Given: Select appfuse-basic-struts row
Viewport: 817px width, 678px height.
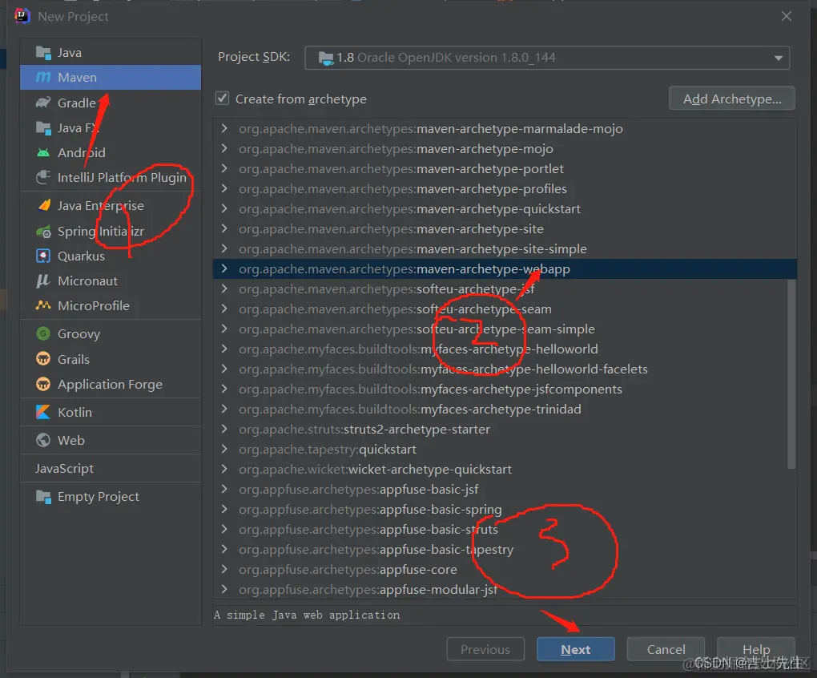Looking at the screenshot, I should click(505, 530).
